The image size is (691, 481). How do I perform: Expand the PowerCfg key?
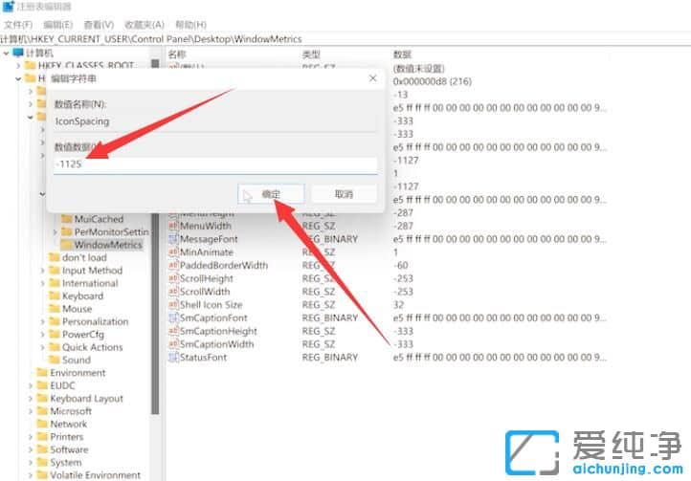(43, 335)
